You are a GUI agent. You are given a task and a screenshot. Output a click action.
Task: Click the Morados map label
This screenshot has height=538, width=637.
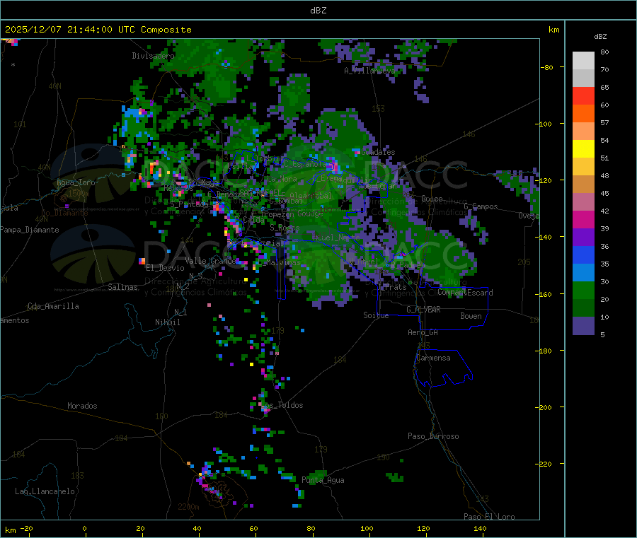point(82,406)
